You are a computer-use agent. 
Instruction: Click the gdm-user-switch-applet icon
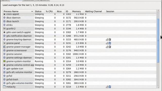coord(4,32)
